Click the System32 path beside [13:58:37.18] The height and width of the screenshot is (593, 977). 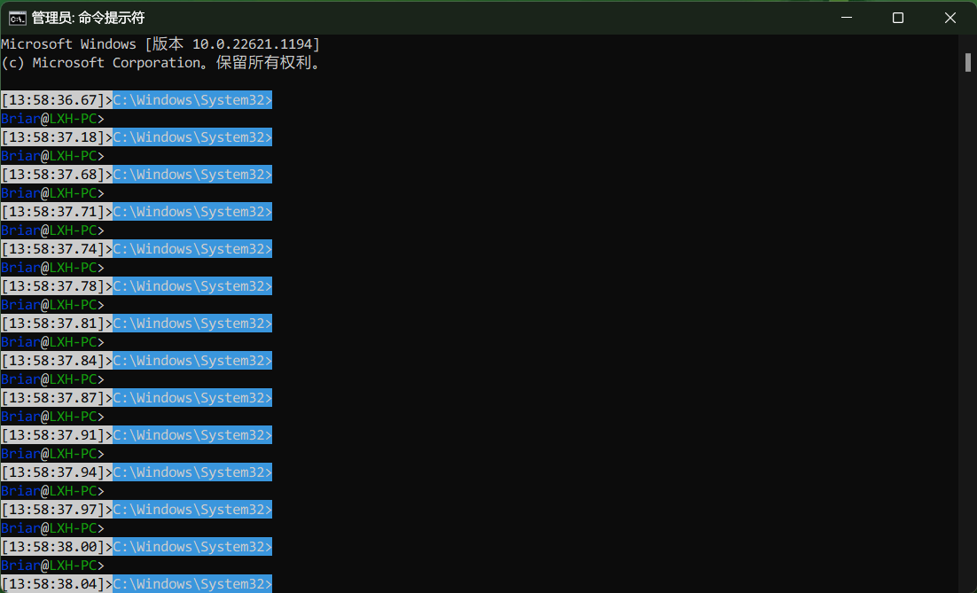pyautogui.click(x=192, y=137)
